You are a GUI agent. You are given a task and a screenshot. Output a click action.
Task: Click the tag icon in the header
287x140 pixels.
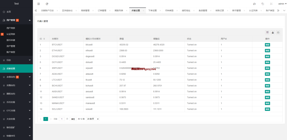tap(263, 4)
